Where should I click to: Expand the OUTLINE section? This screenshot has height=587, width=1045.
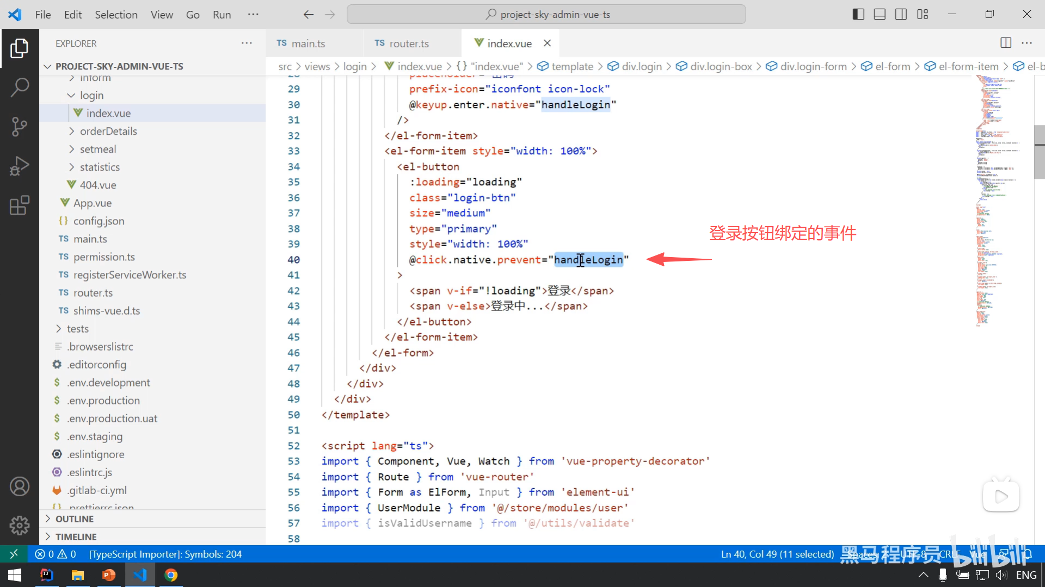(x=75, y=519)
